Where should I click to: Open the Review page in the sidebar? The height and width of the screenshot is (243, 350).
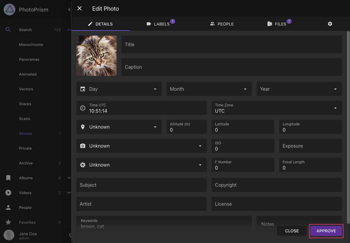[x=25, y=133]
